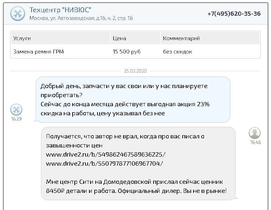271x210 pixels.
Task: Click the 16:46 message timestamp
Action: pyautogui.click(x=255, y=142)
